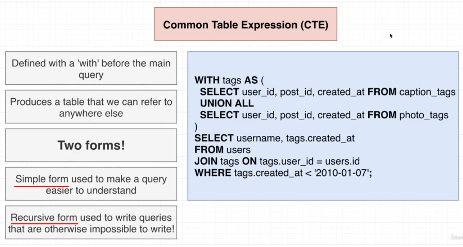463x247 pixels.
Task: Click the closing parenthesis line of CTE
Action: [x=196, y=127]
